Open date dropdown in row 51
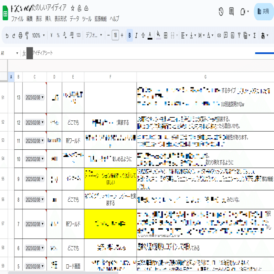The width and height of the screenshot is (274, 274). (42, 97)
